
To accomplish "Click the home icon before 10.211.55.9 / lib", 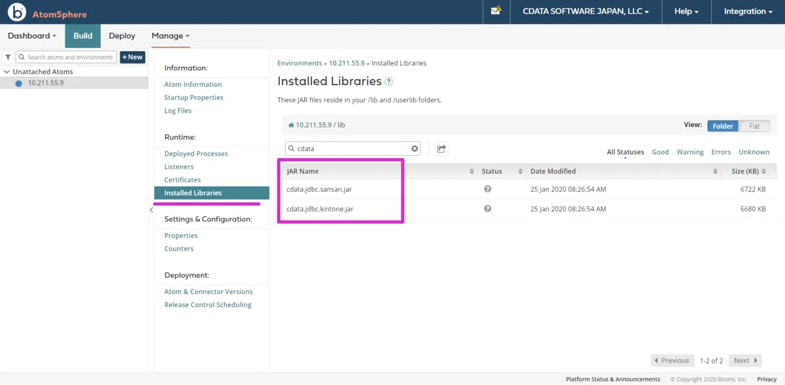I will point(290,124).
